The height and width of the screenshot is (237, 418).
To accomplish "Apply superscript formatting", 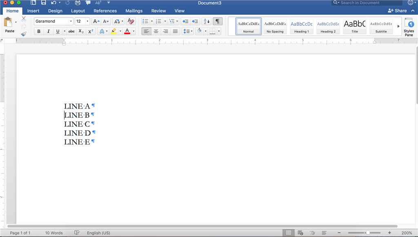I will [91, 31].
